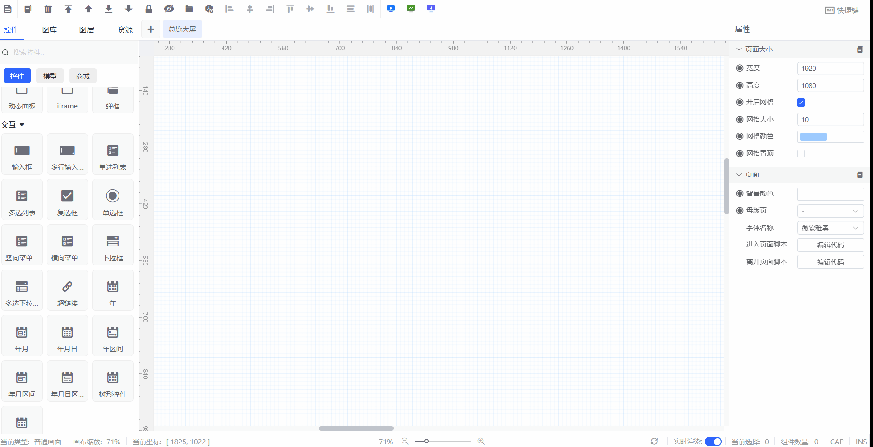
Task: Open the 总览大屏 page tab
Action: coord(182,29)
